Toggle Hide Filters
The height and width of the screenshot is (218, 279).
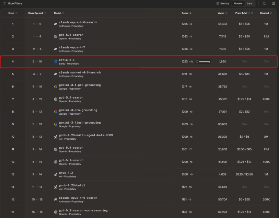point(13,3)
